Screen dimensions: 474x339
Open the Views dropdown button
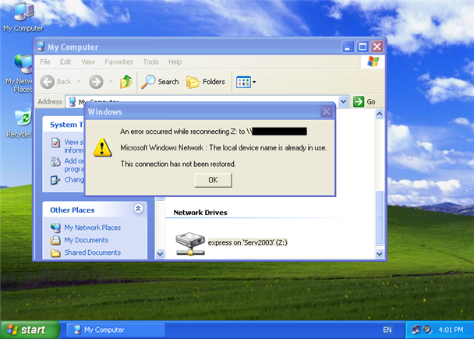246,82
